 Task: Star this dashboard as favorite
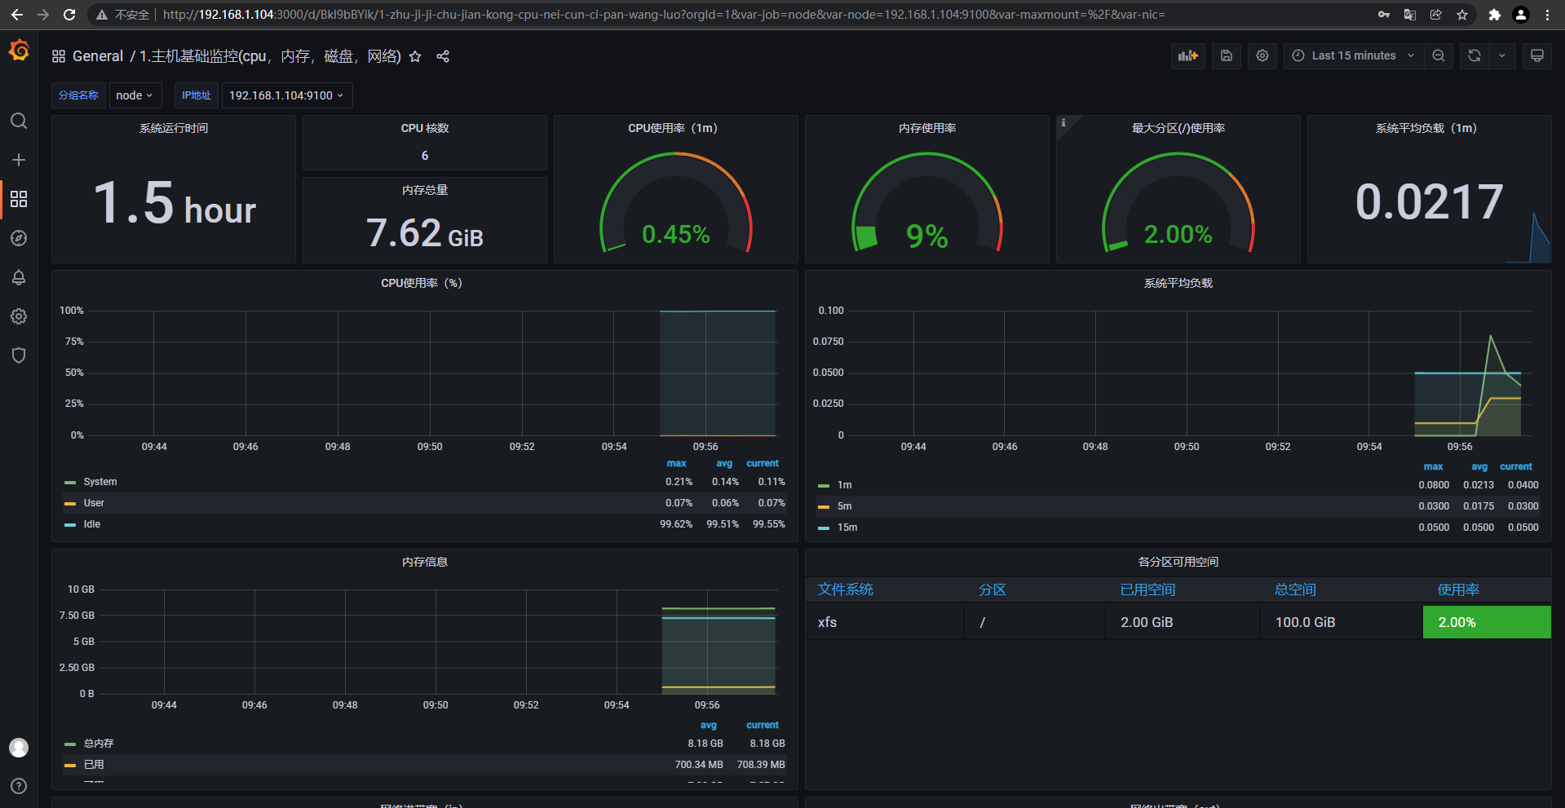pyautogui.click(x=415, y=56)
